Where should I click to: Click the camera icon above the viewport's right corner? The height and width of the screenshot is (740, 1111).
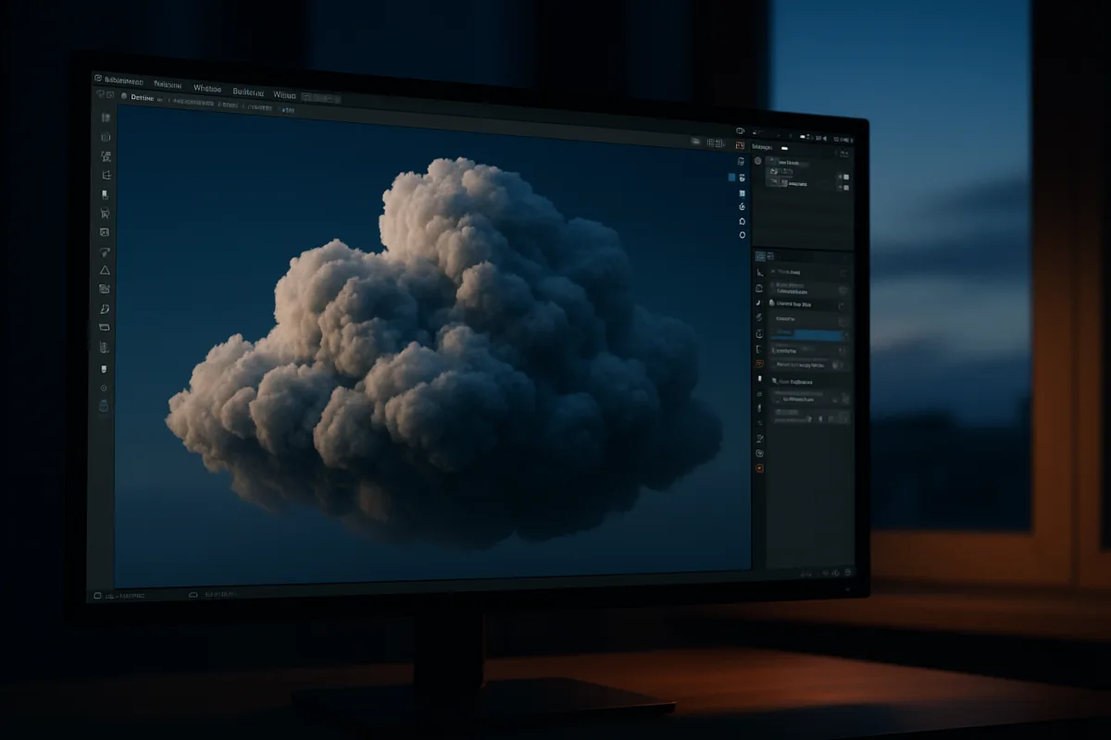click(x=740, y=130)
